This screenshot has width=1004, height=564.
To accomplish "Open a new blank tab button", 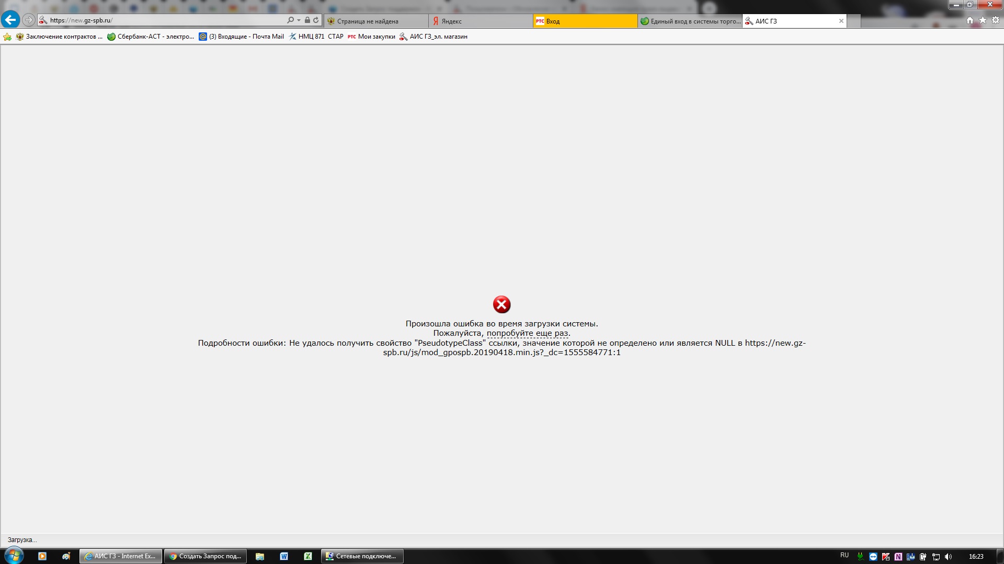I will coord(854,21).
